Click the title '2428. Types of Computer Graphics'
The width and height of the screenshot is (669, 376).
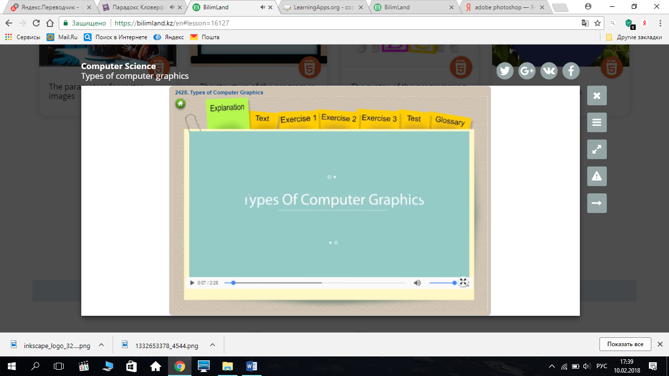pyautogui.click(x=219, y=93)
